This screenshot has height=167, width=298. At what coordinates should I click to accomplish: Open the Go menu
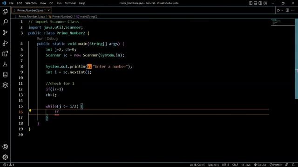click(51, 3)
